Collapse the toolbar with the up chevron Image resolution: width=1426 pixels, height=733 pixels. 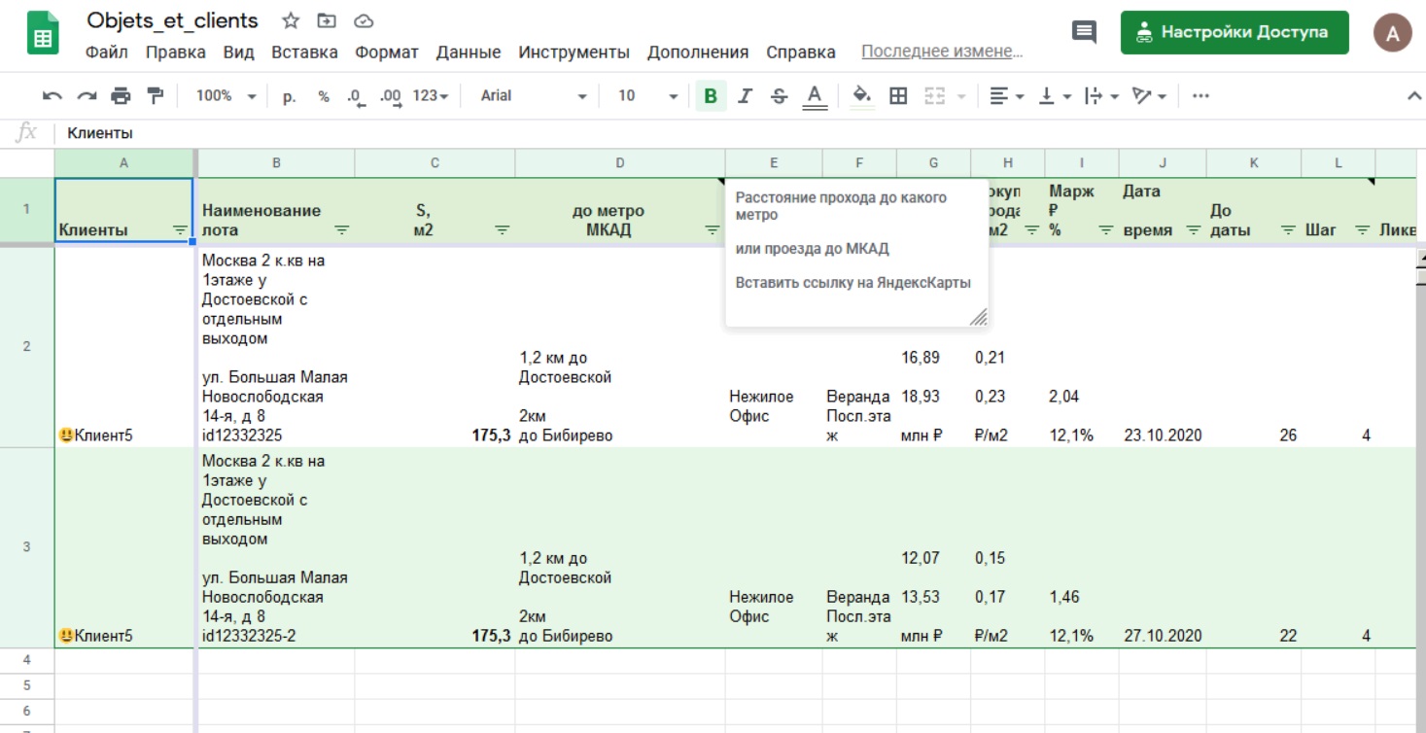point(1413,95)
